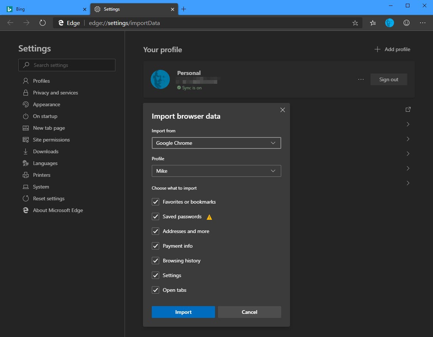Click the blue Import button
Image resolution: width=433 pixels, height=337 pixels.
[x=183, y=312]
